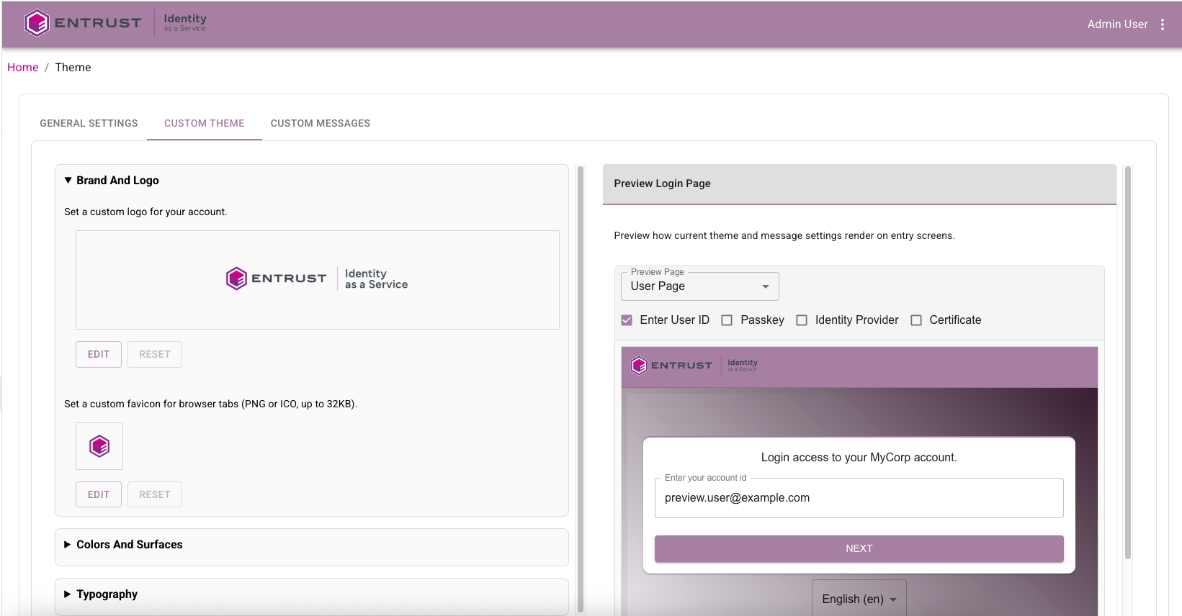Click the Entrust logo in the login preview
1182x616 pixels.
tap(694, 366)
